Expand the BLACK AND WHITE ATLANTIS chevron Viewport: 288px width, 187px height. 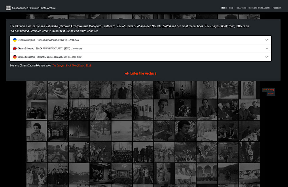tap(267, 49)
